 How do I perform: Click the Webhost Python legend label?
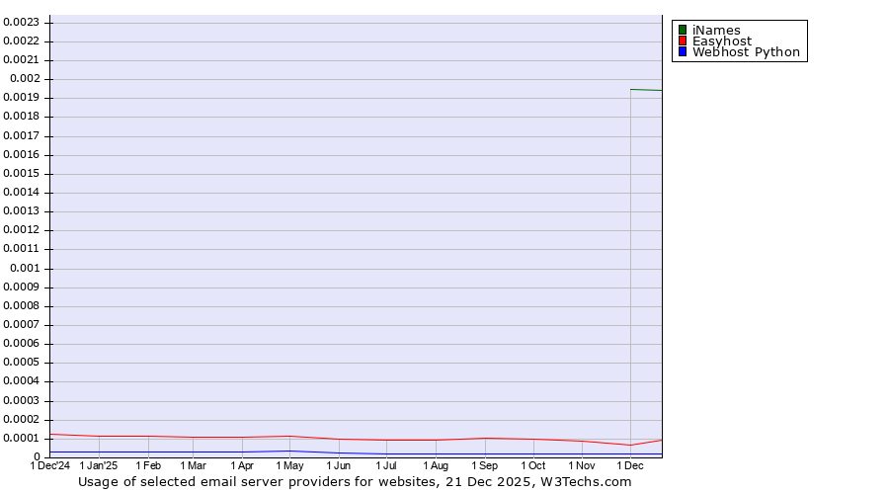point(746,51)
